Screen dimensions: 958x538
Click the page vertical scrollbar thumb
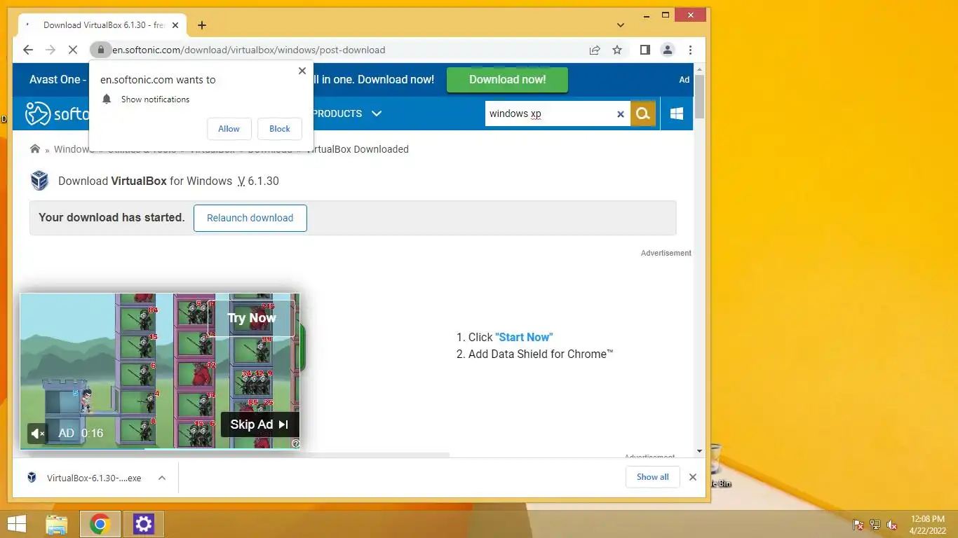(x=700, y=96)
